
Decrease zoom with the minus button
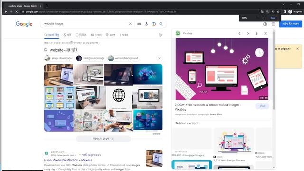click(258, 18)
